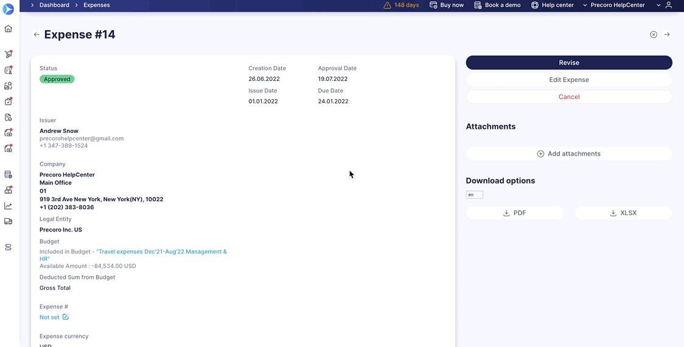Open the clipboard checkmark icon in the sidebar
The image size is (684, 347).
point(8,101)
